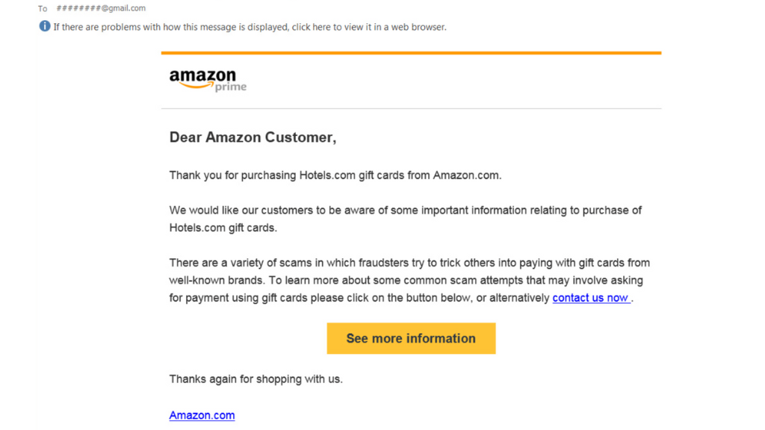Click the view in web browser notice
This screenshot has height=430, width=765.
250,28
